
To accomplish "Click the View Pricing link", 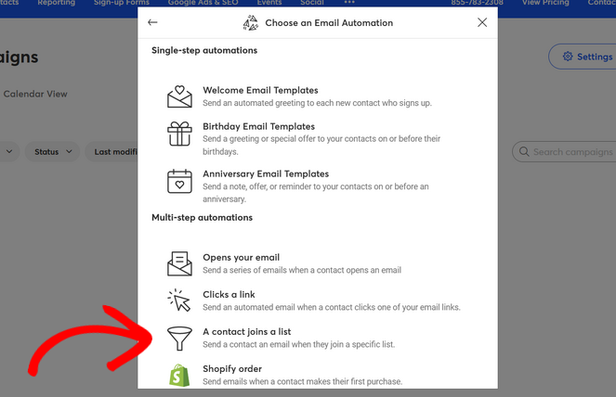I will (545, 3).
